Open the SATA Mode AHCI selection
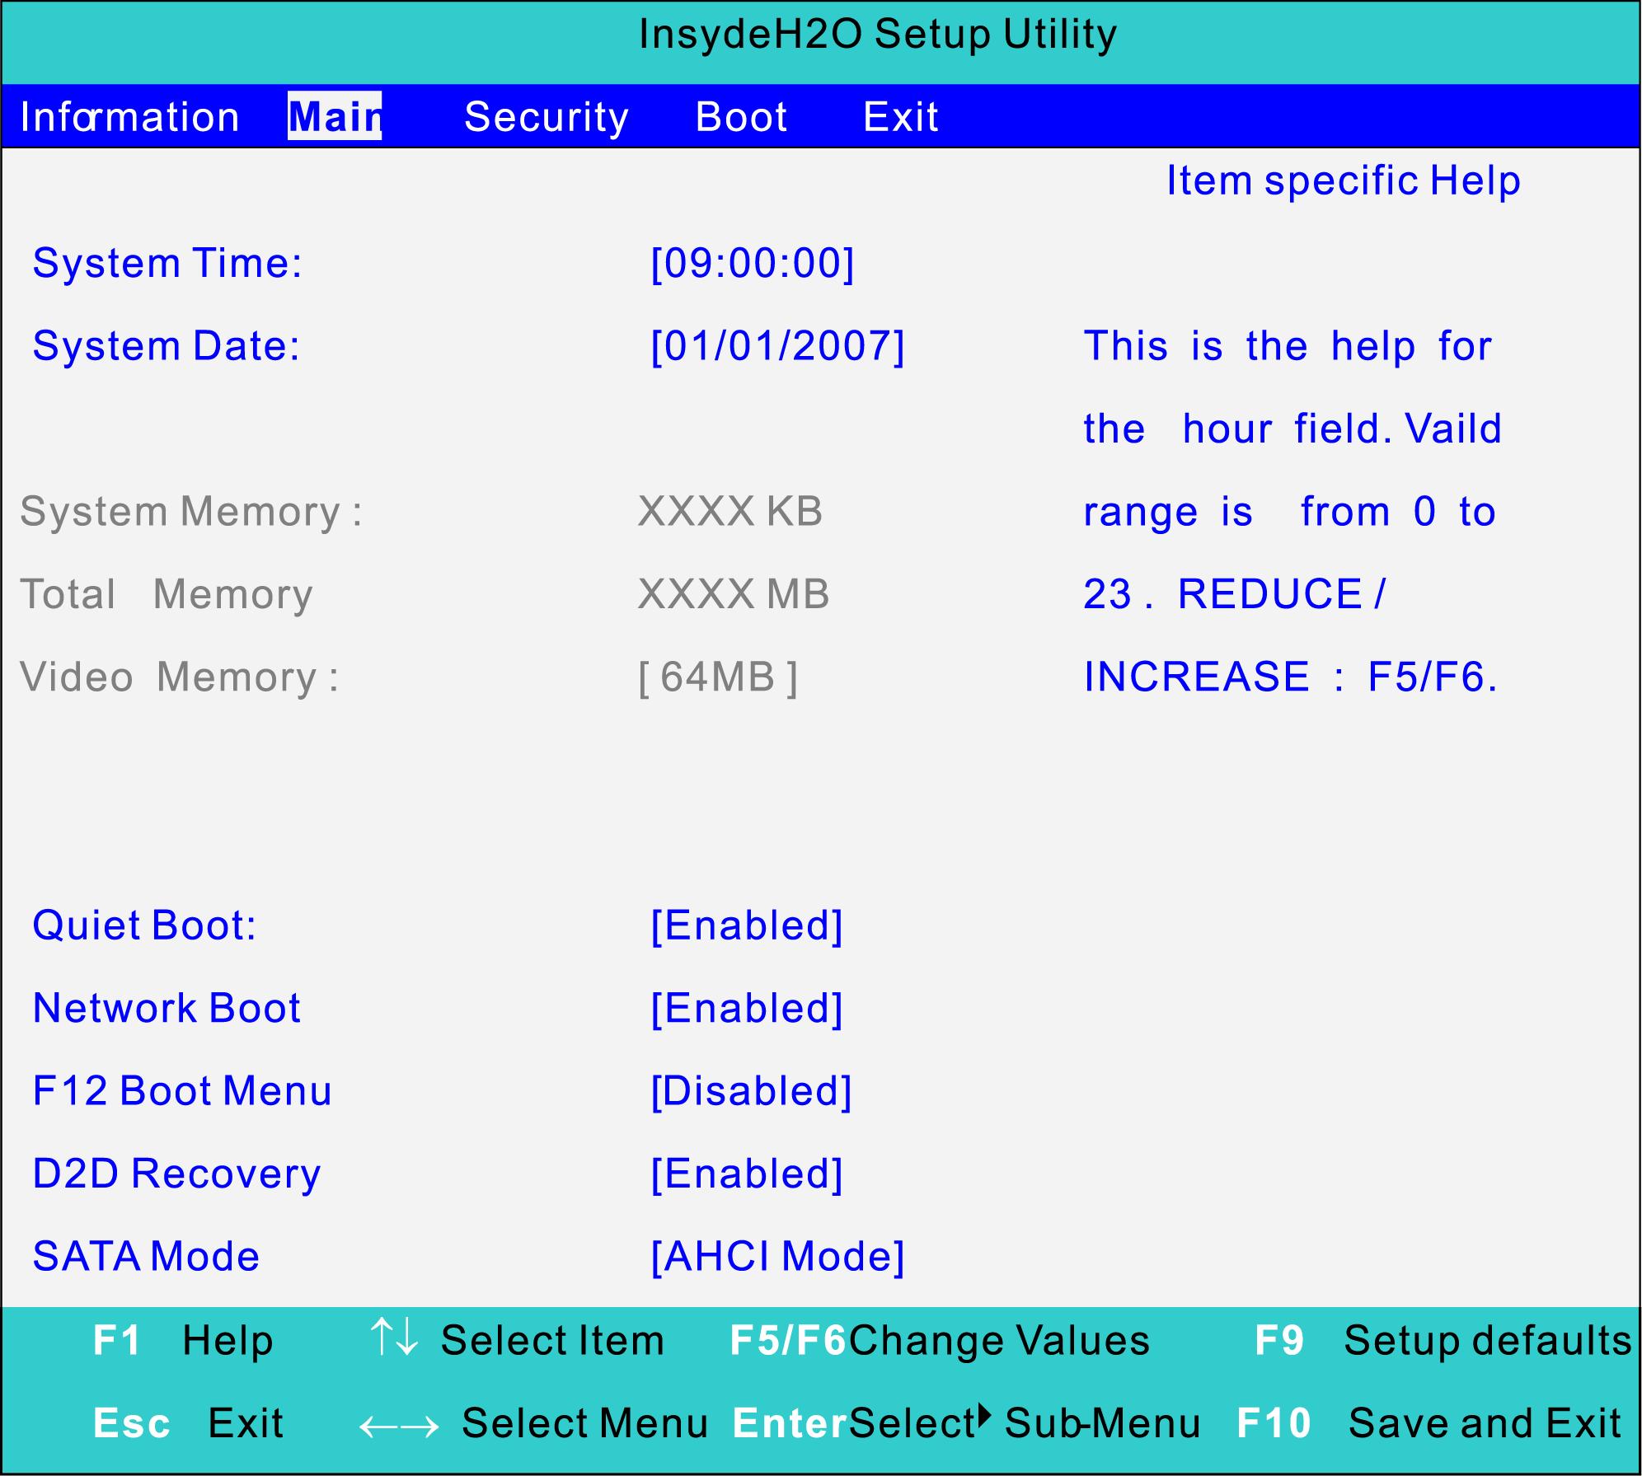 click(776, 1257)
